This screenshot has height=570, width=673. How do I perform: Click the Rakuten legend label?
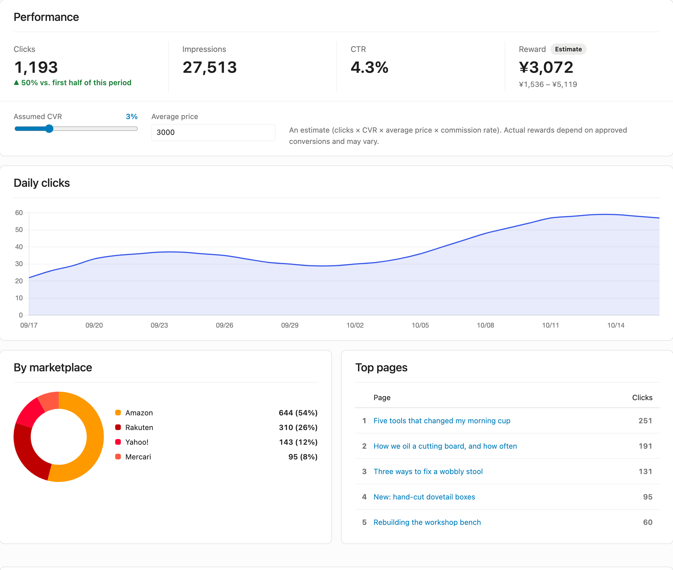139,427
